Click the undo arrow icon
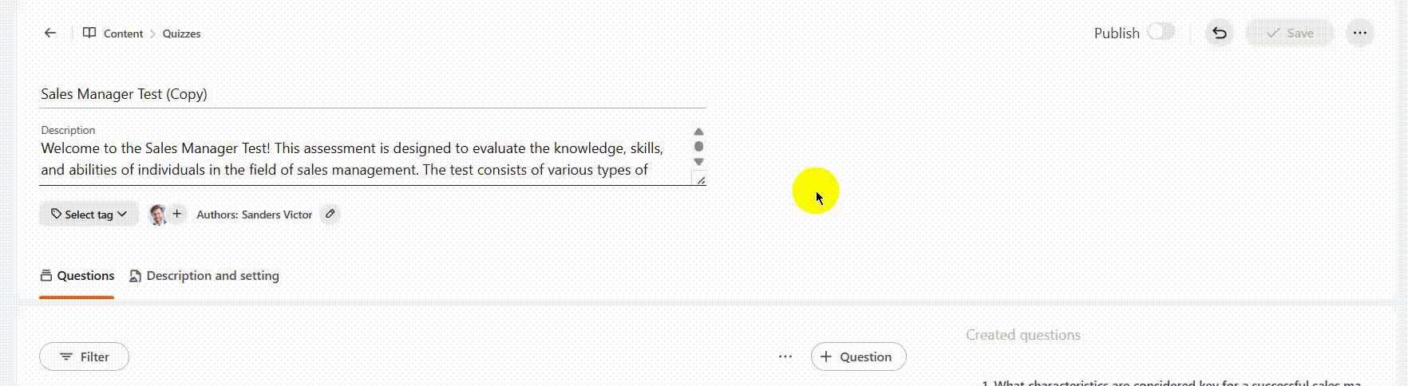 [x=1219, y=33]
